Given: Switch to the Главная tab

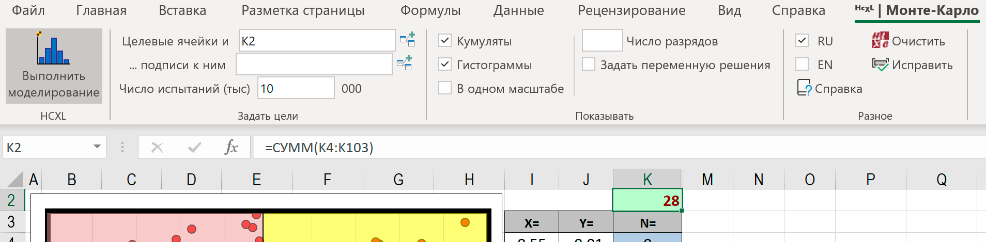Looking at the screenshot, I should tap(101, 10).
